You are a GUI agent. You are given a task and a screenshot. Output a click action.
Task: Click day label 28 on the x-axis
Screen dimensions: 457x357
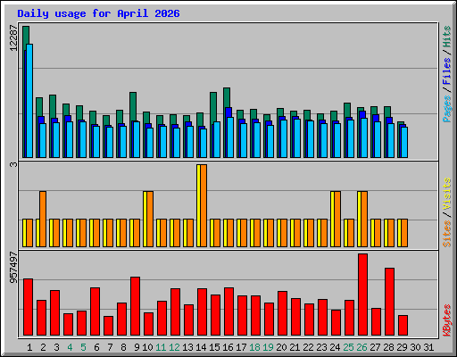(x=388, y=347)
